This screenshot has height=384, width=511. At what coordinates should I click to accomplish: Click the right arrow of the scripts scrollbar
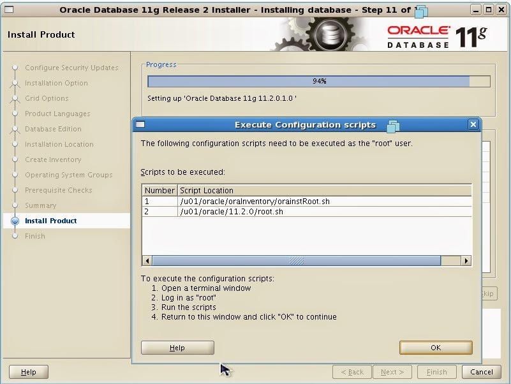point(466,260)
